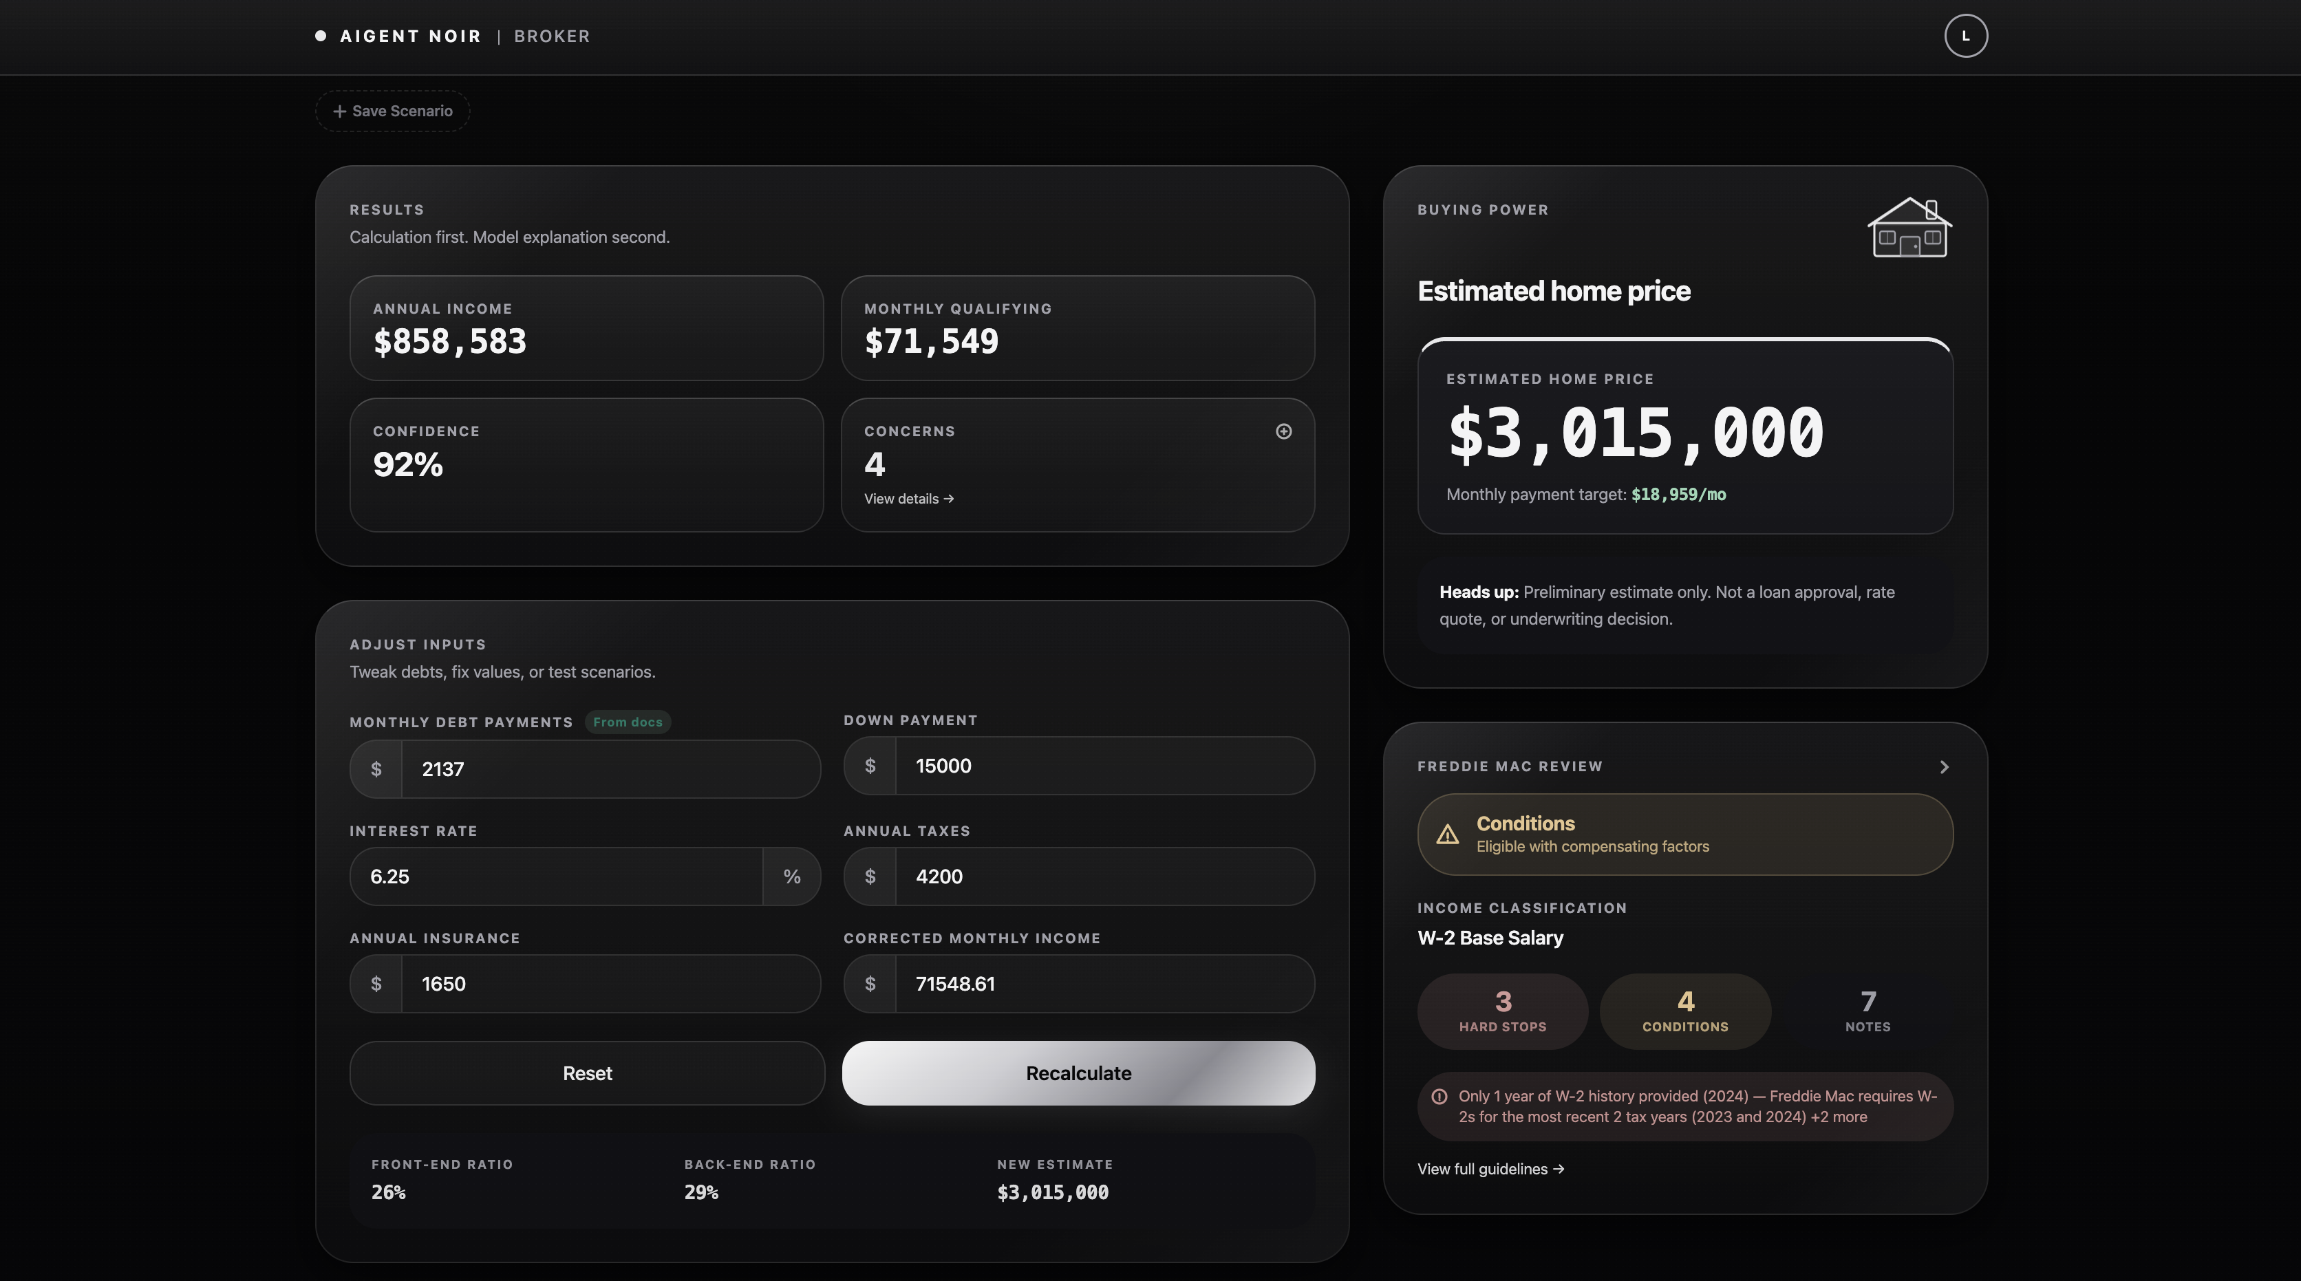The image size is (2301, 1281).
Task: Click the Reset button
Action: coord(587,1073)
